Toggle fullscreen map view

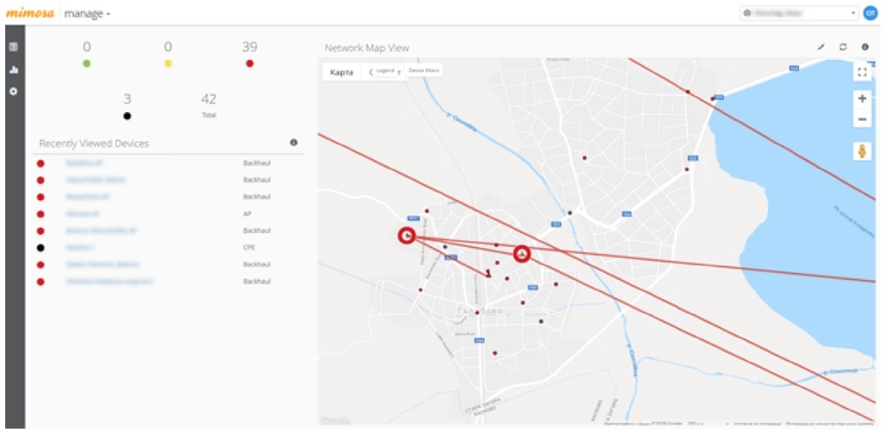862,72
